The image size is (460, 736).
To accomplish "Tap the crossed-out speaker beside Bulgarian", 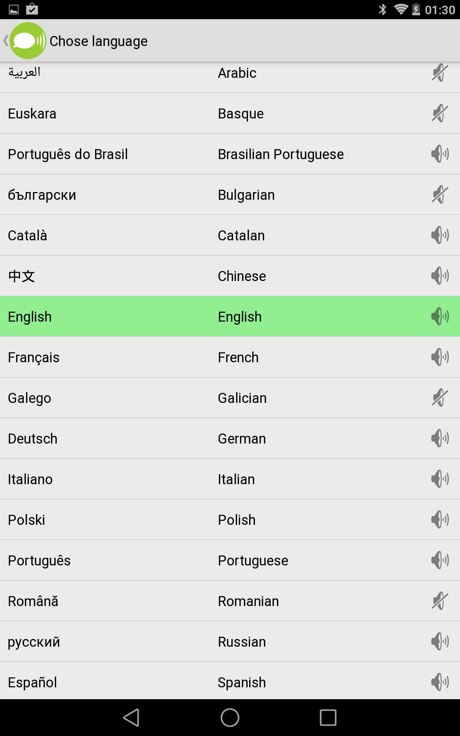I will coord(440,195).
